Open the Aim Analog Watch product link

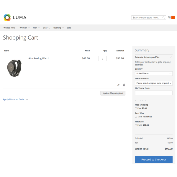click(39, 58)
